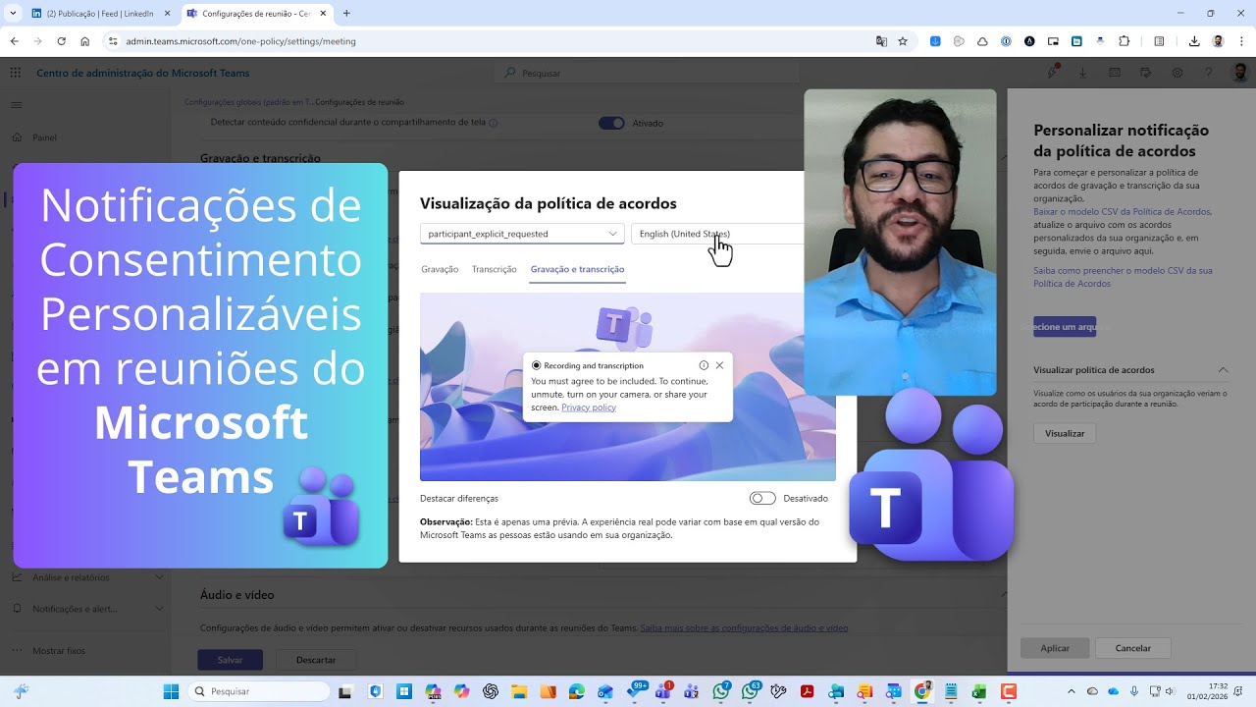This screenshot has height=707, width=1256.
Task: Reload the page in Chrome
Action: (61, 41)
